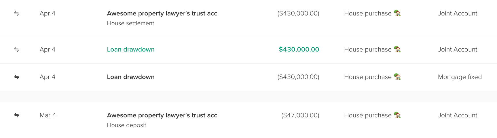Open the green Loan drawdown transaction
The height and width of the screenshot is (138, 497).
point(131,50)
